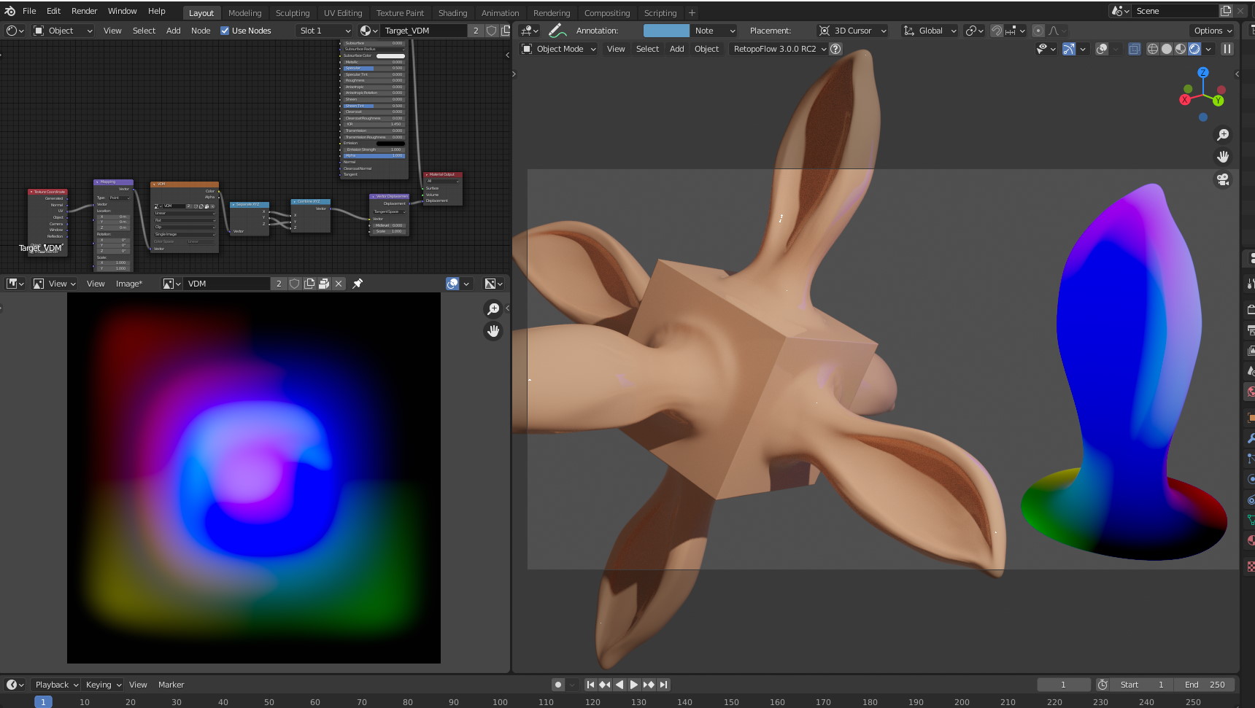
Task: Click the End frame field showing 250
Action: 1205,685
